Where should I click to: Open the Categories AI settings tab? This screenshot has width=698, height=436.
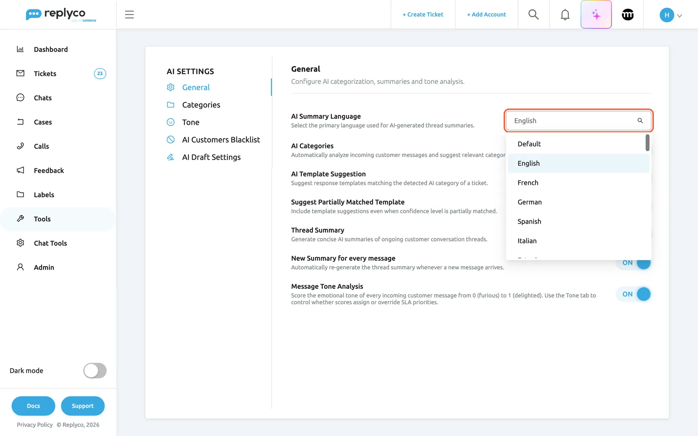201,105
